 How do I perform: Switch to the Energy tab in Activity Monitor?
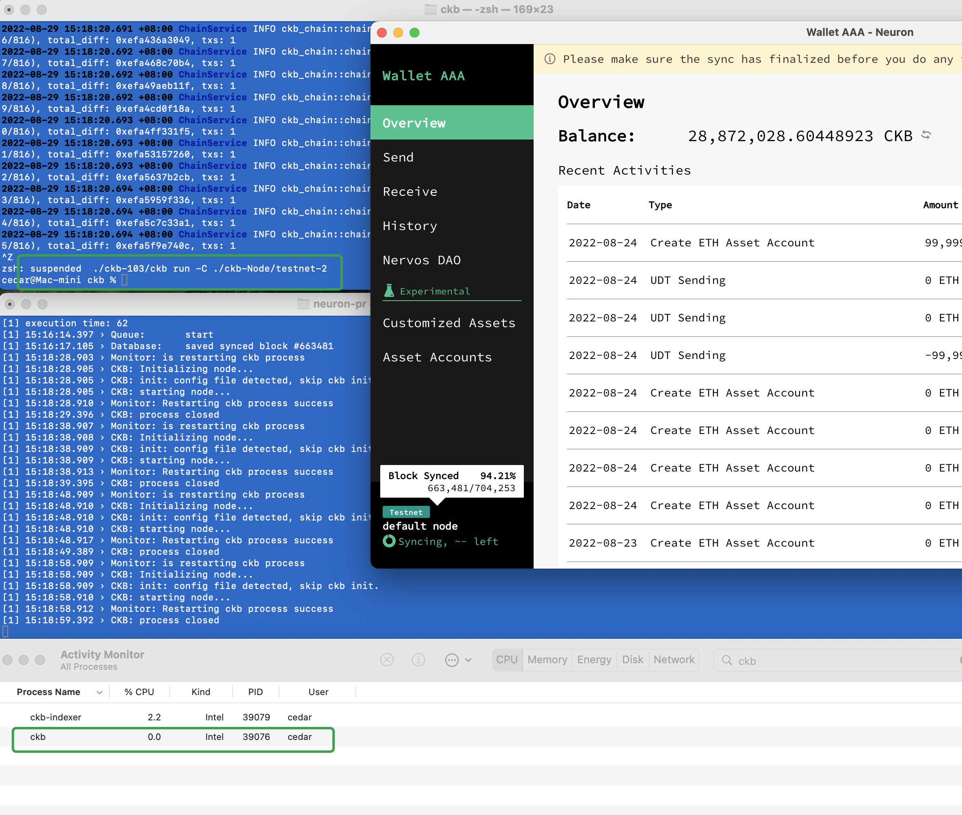[x=594, y=660]
